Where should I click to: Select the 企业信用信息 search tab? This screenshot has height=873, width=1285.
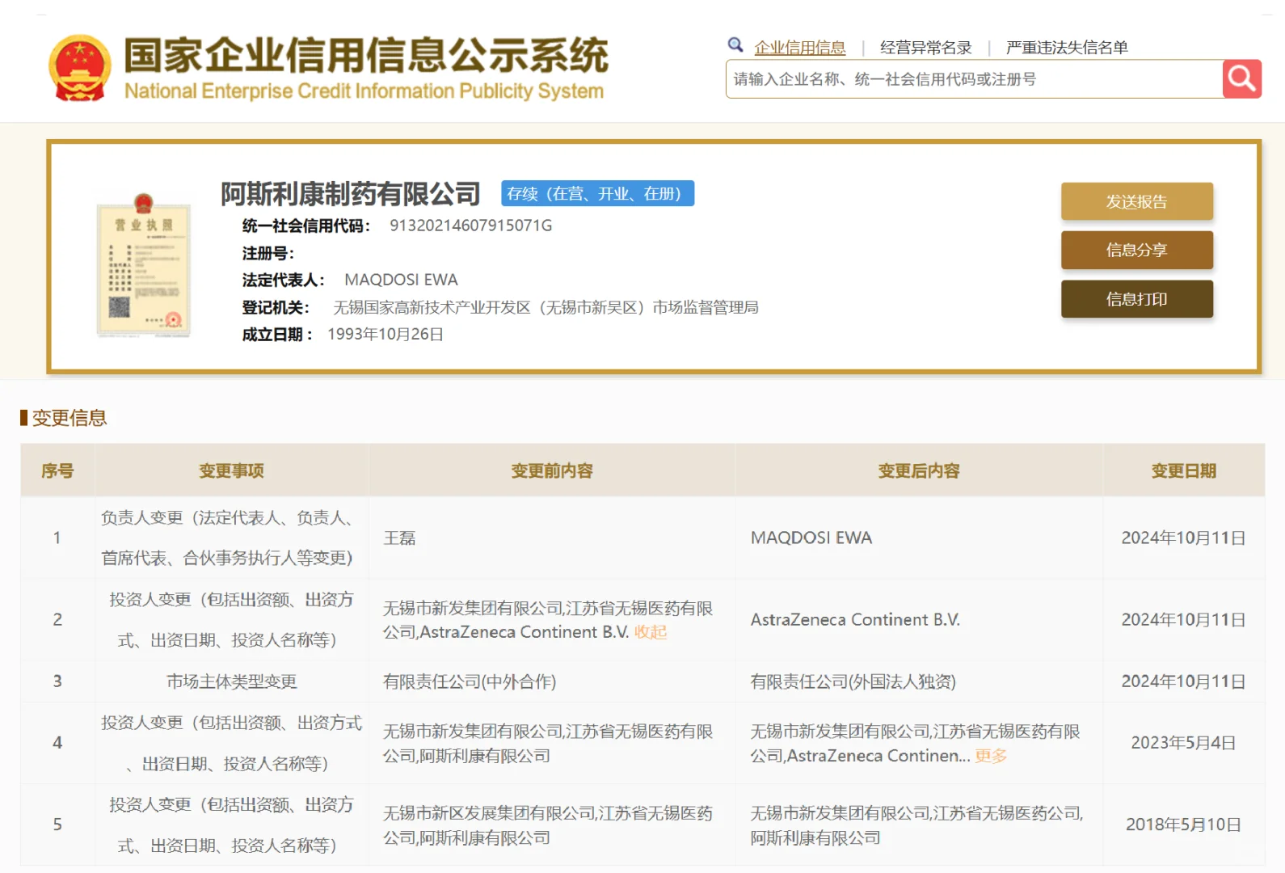pyautogui.click(x=799, y=48)
